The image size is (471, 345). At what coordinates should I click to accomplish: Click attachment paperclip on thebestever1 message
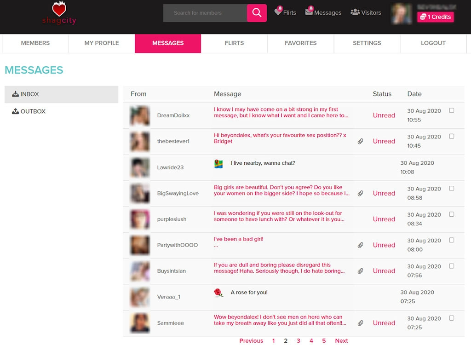pos(361,141)
